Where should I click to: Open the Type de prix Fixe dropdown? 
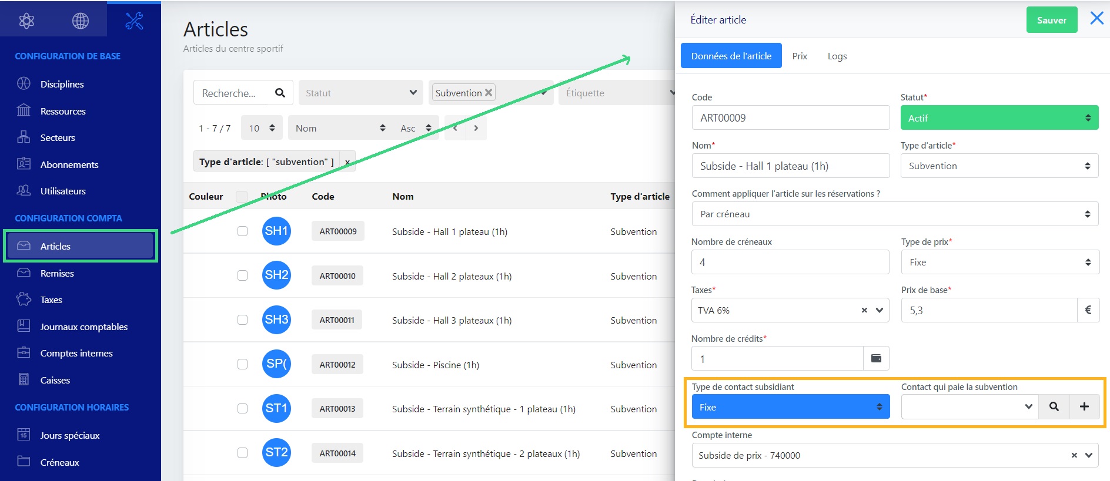(x=1000, y=262)
